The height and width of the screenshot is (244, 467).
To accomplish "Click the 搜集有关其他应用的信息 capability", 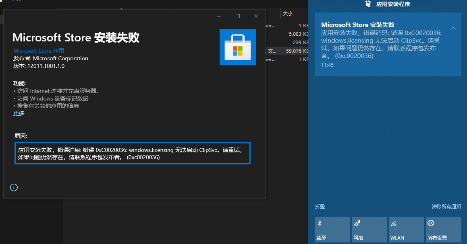I will [46, 106].
